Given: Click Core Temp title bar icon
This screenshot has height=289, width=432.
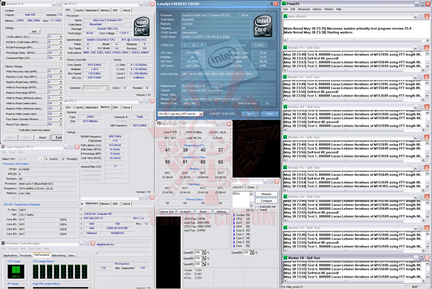Looking at the screenshot, I should click(x=3, y=147).
